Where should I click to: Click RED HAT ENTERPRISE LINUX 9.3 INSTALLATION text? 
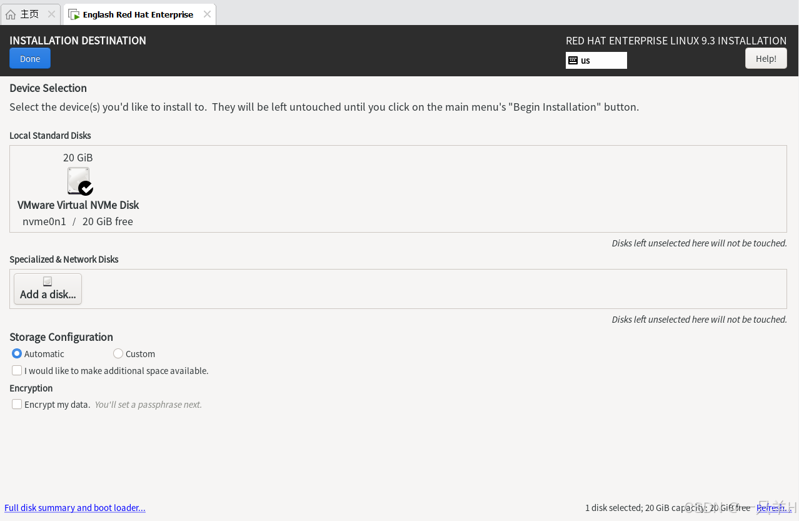(x=676, y=41)
